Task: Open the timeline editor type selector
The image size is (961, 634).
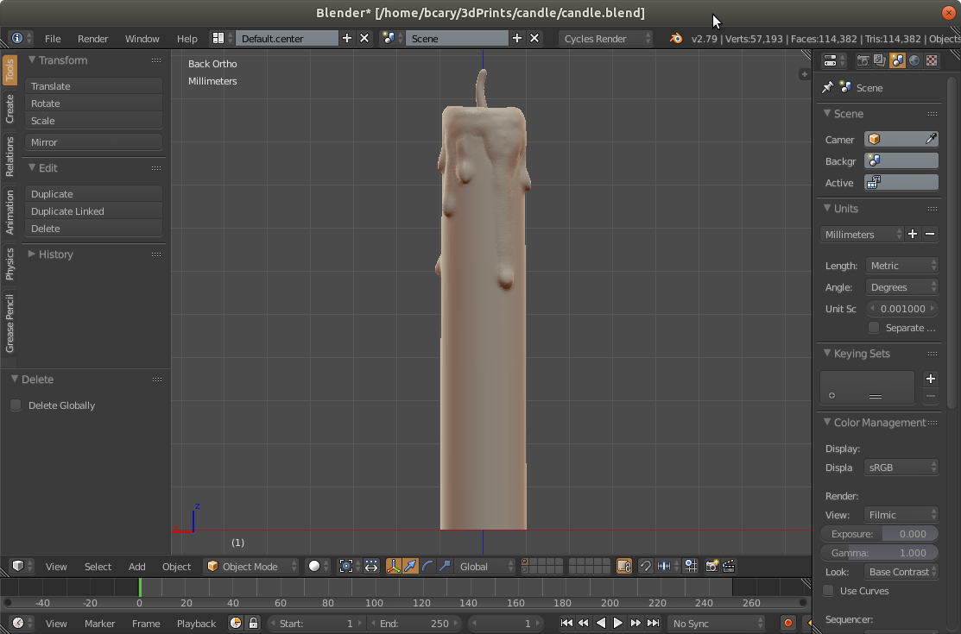Action: pyautogui.click(x=22, y=623)
